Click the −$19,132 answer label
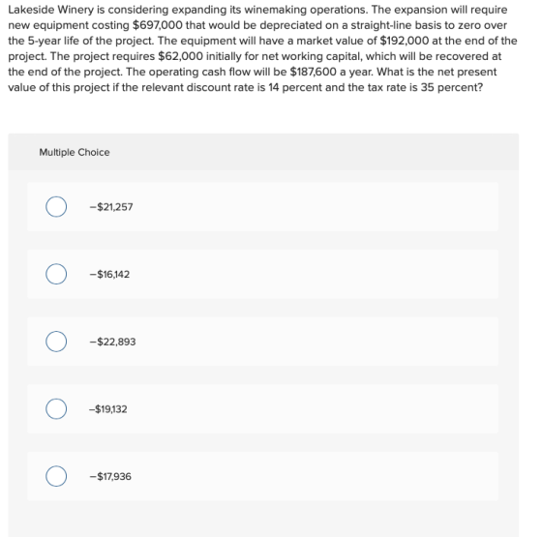Viewport: 542px width, 537px height. coord(107,409)
